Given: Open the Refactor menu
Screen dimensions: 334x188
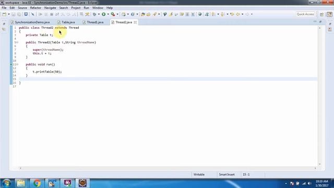Looking at the screenshot, I should [x=35, y=8].
